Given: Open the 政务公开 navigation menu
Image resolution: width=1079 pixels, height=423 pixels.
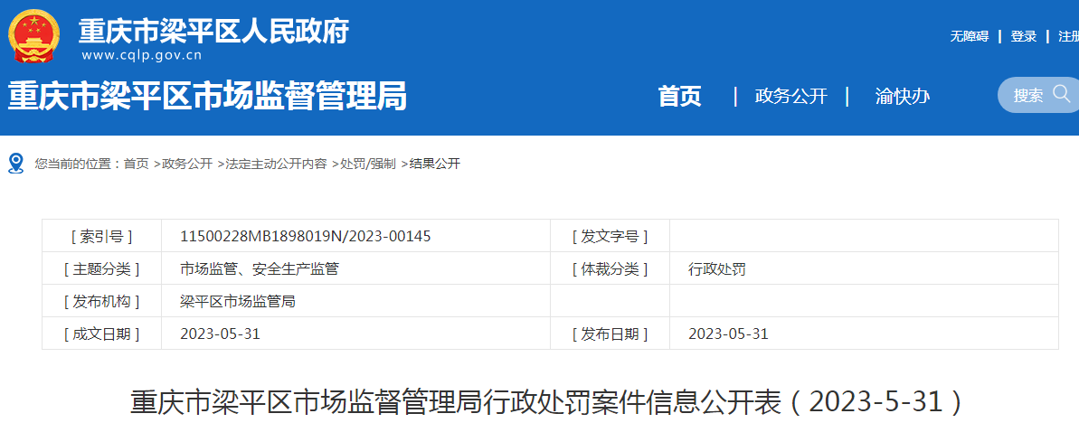Looking at the screenshot, I should pyautogui.click(x=790, y=97).
